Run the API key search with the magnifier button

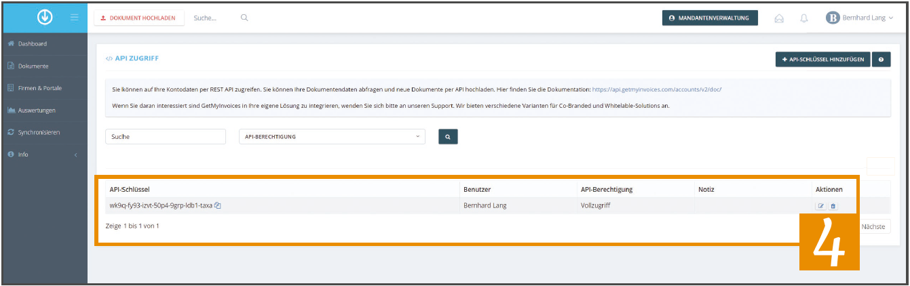[x=448, y=136]
